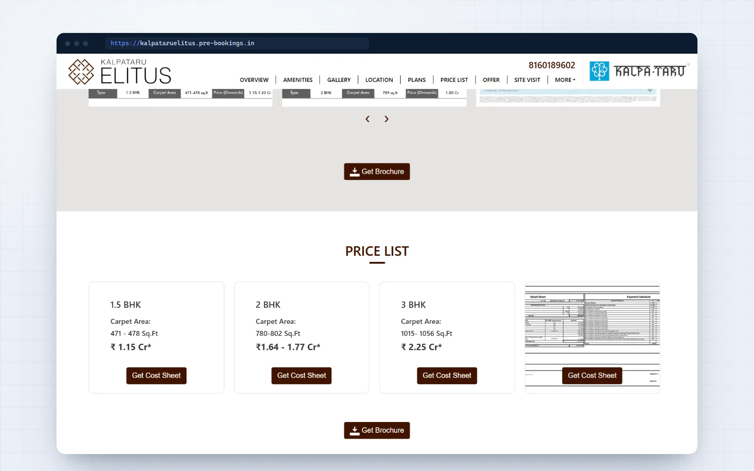The width and height of the screenshot is (754, 471).
Task: Click the 2 BHK card title
Action: pos(268,305)
